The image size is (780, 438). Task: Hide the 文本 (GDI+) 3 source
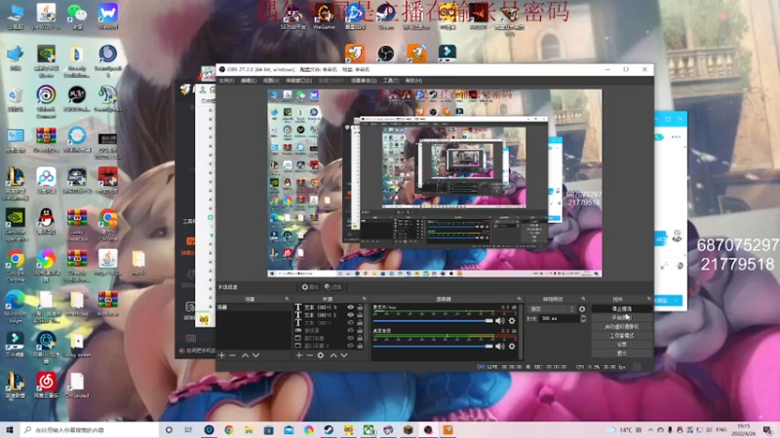click(351, 308)
